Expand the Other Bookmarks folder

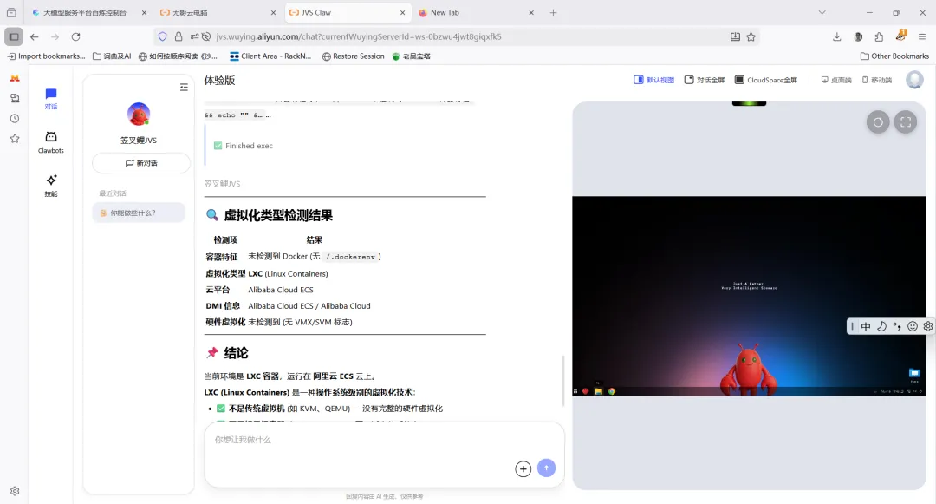(x=894, y=56)
